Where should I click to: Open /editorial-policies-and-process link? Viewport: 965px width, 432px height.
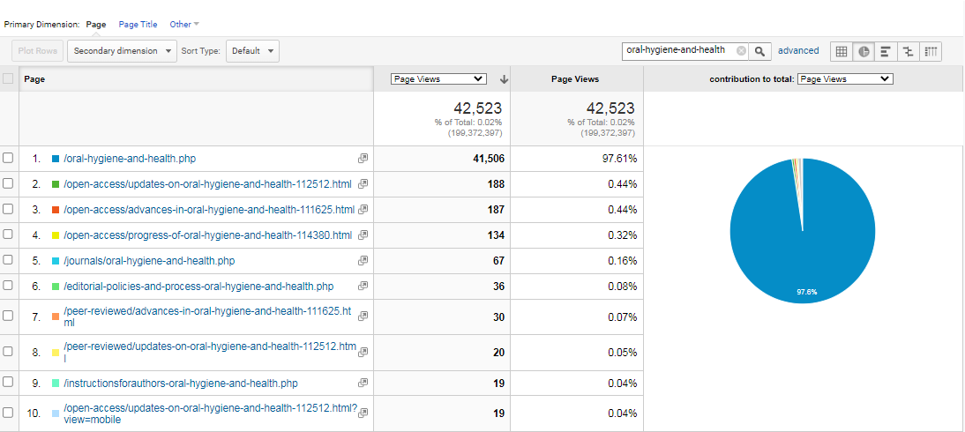pos(198,287)
